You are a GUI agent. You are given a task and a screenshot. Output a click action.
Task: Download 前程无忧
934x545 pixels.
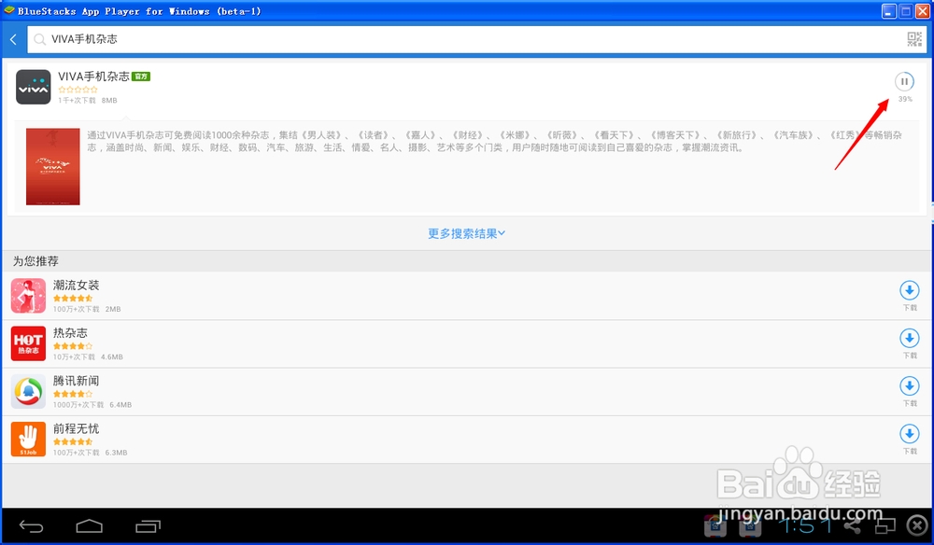tap(910, 434)
